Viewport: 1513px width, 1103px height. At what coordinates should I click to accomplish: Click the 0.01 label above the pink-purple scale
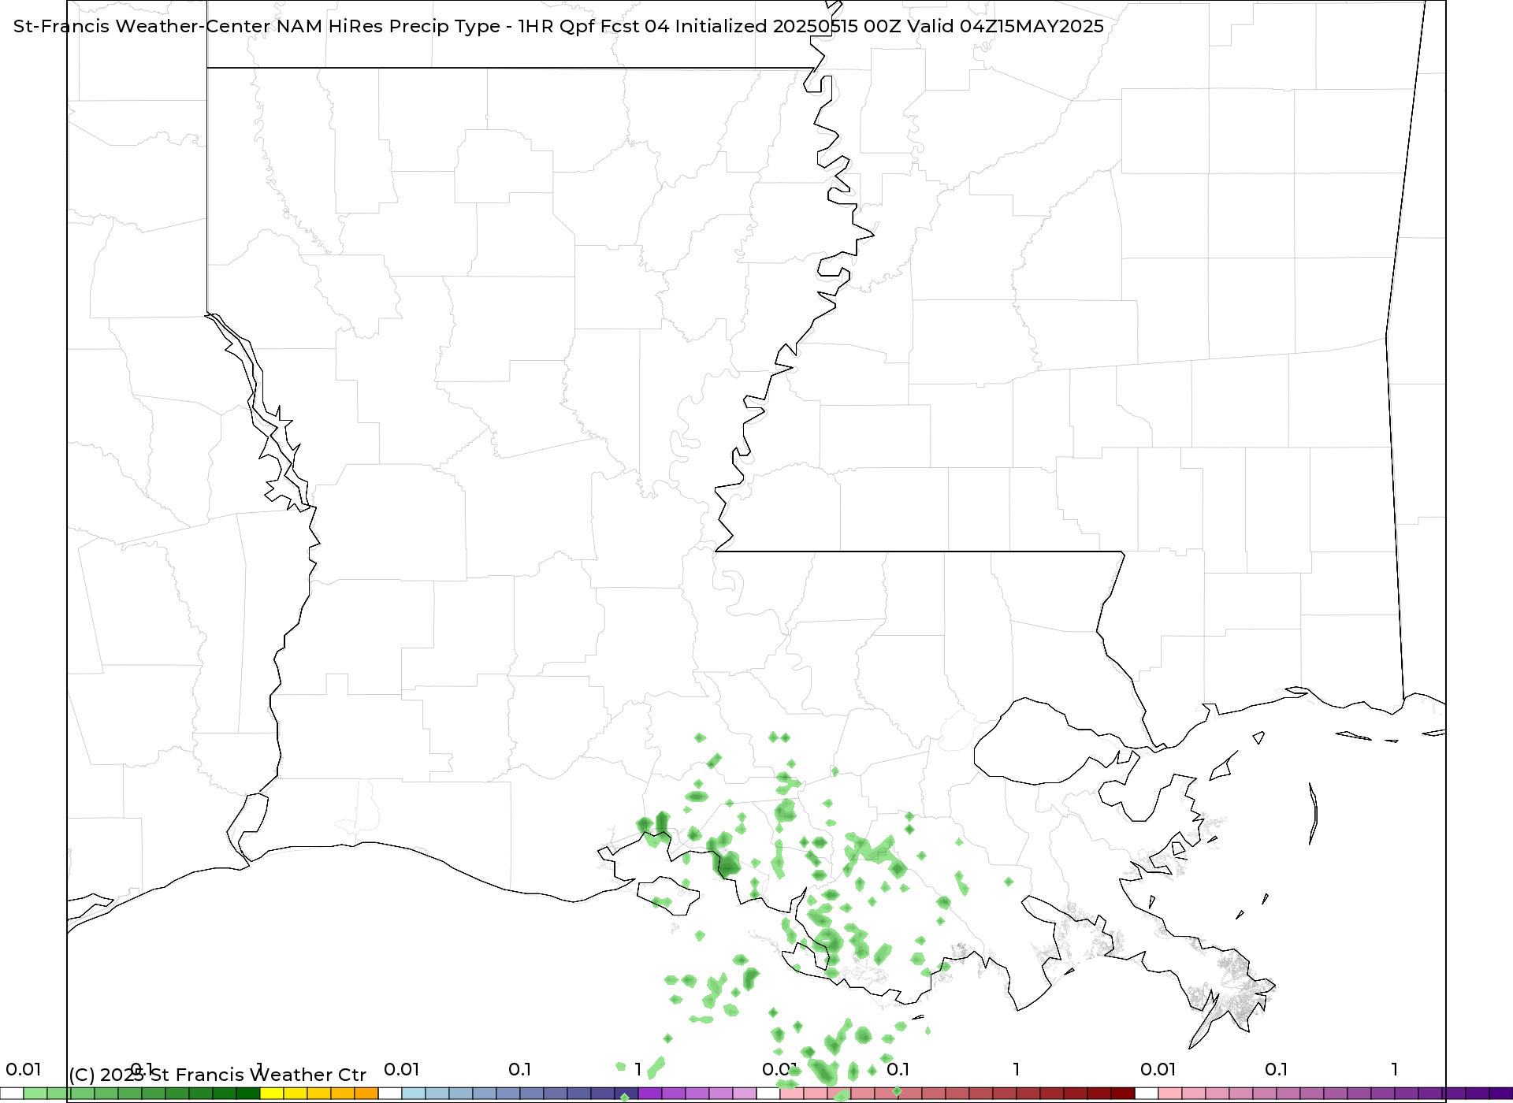point(1158,1069)
